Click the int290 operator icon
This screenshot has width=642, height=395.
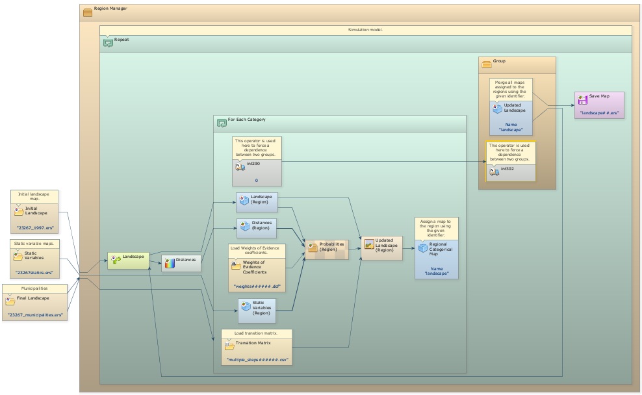(240, 166)
